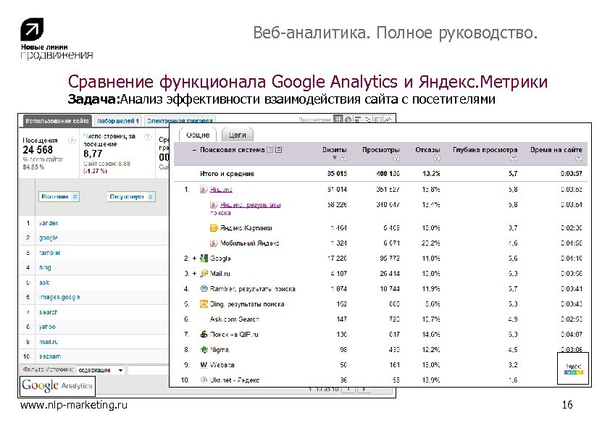The height and width of the screenshot is (431, 610).
Task: Open the содержащие filter dropdown
Action: (101, 370)
